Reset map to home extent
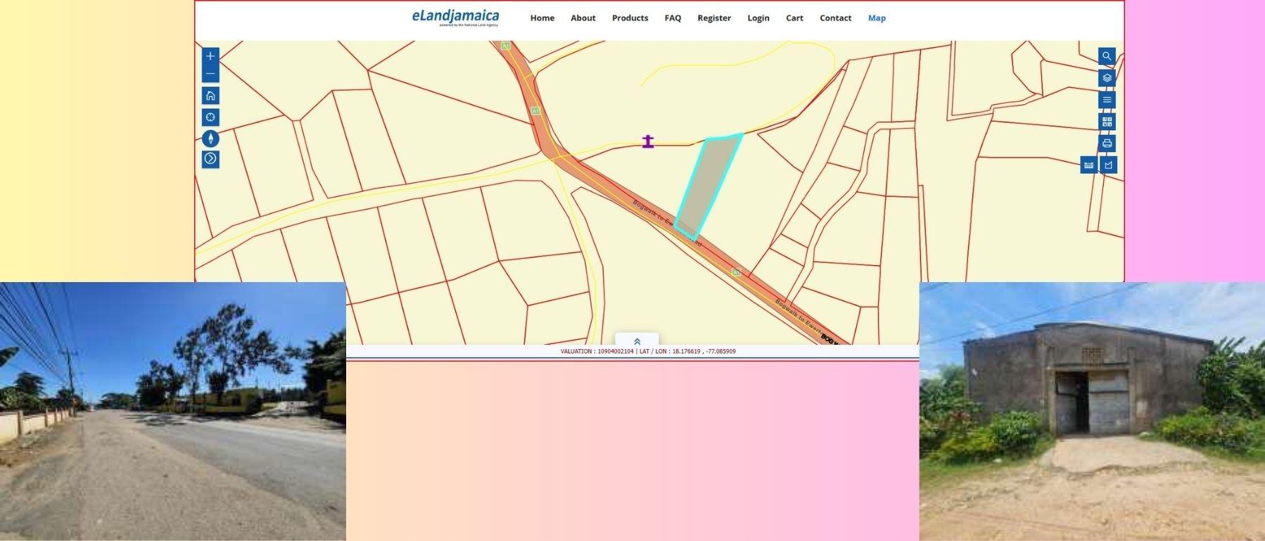The width and height of the screenshot is (1265, 541). [x=210, y=96]
